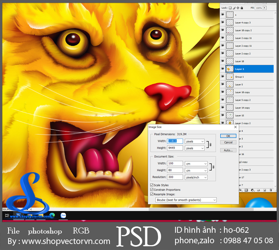Click Cancel in Image Size dialog

(228, 142)
